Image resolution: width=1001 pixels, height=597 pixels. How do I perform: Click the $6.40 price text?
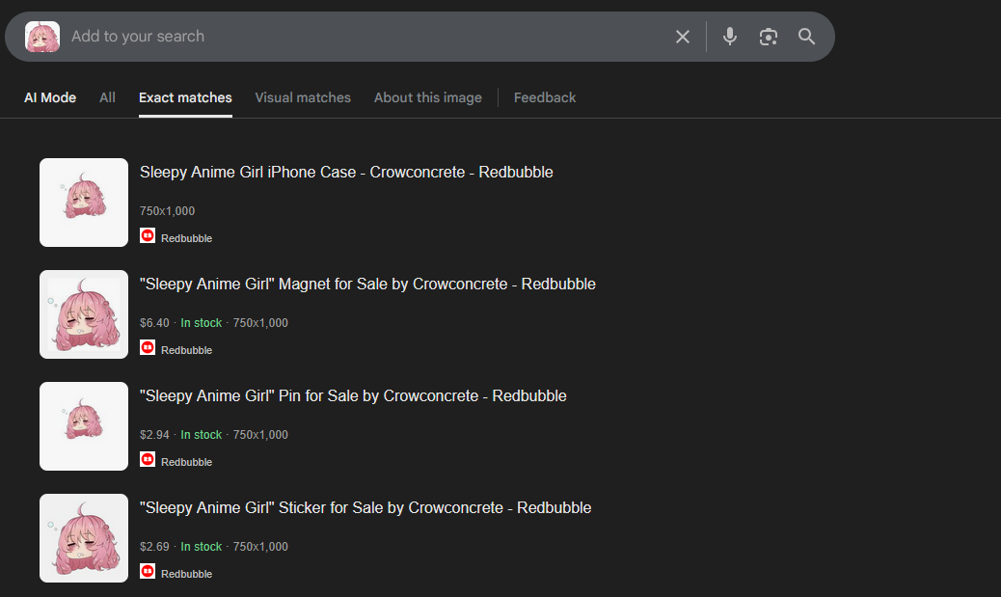point(154,323)
